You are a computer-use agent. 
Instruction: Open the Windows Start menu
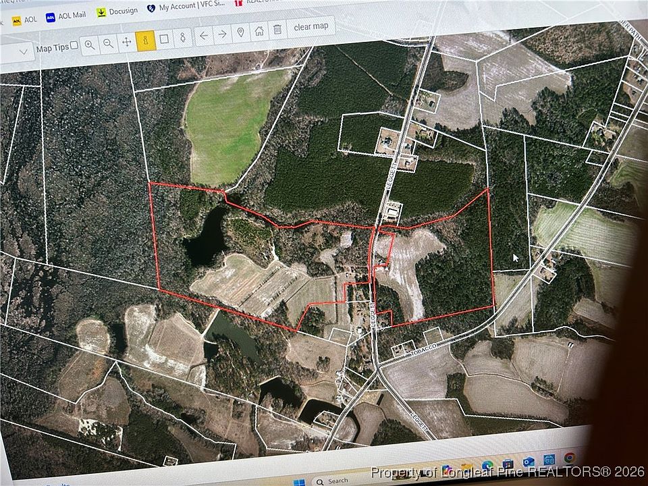(298, 483)
